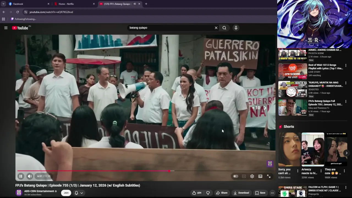Mute the video volume
Screen dimensions: 352x198
tap(30, 176)
